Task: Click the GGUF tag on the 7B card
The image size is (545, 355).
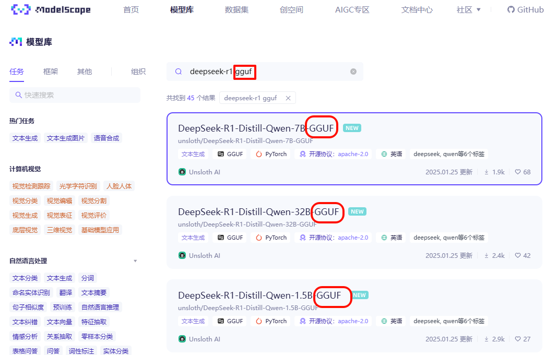Action: 230,154
